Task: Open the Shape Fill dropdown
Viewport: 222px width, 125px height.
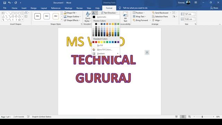Action: click(70, 13)
